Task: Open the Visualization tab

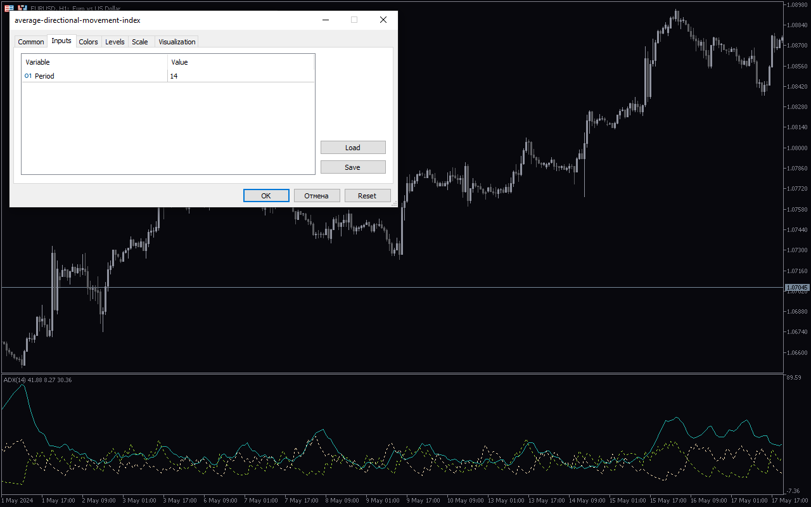Action: pyautogui.click(x=177, y=42)
